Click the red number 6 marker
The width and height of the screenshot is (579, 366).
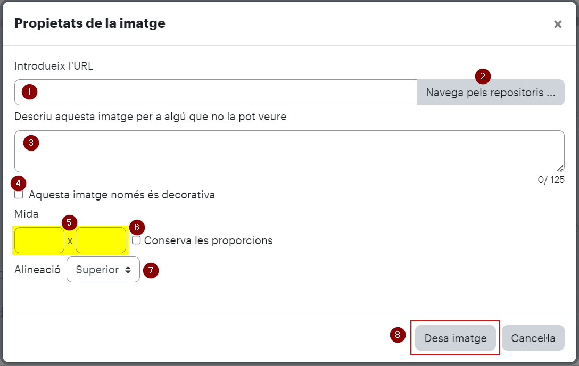coord(137,227)
